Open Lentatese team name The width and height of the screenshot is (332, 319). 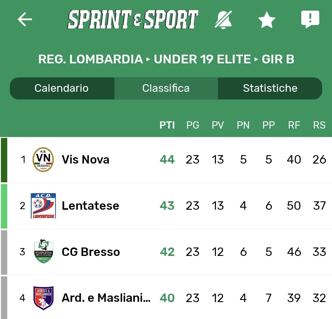click(x=90, y=206)
